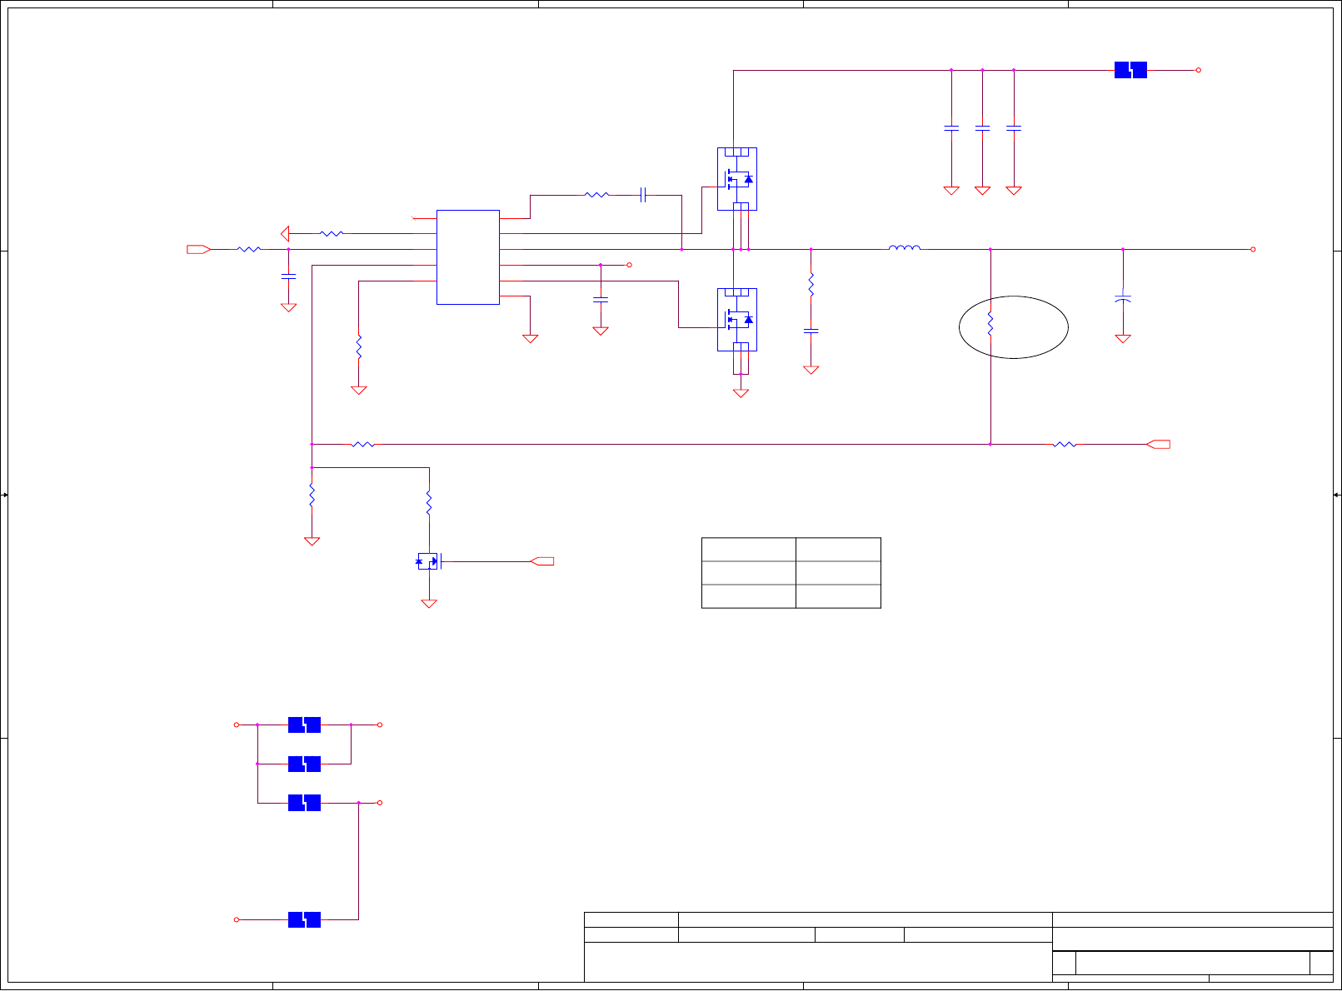The width and height of the screenshot is (1342, 991).
Task: Select the vertical resistor left of the small transistor's resistor
Action: tap(312, 495)
